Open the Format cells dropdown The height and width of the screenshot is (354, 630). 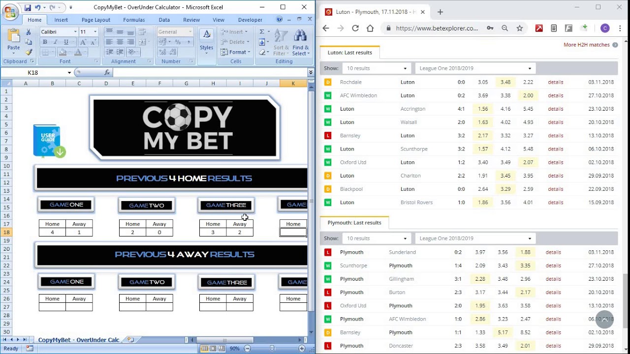coord(237,52)
